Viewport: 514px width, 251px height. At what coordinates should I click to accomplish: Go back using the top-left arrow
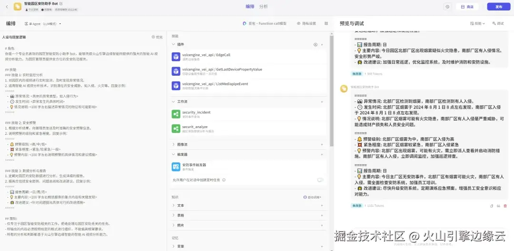pyautogui.click(x=7, y=7)
